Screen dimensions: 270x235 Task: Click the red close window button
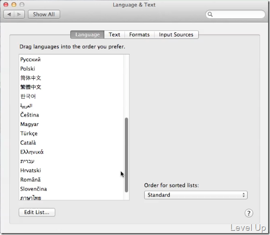tap(6, 5)
